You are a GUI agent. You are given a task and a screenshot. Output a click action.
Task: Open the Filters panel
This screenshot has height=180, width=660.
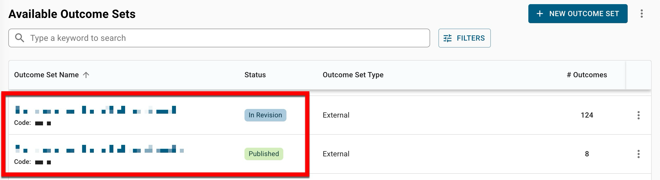click(x=464, y=38)
